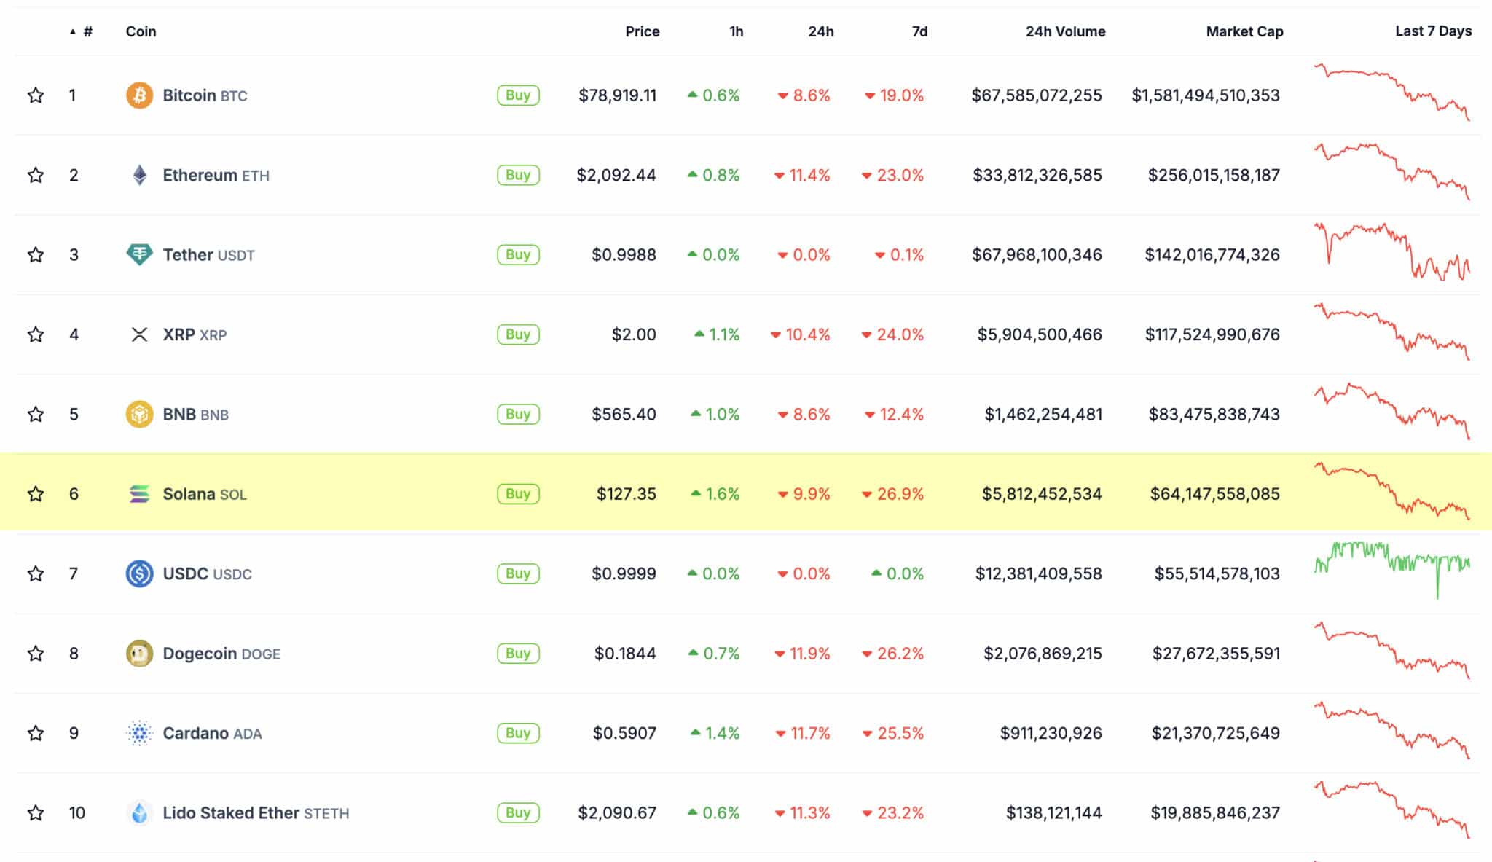Click Buy in the Cardano row
Viewport: 1492px width, 862px height.
click(x=518, y=733)
